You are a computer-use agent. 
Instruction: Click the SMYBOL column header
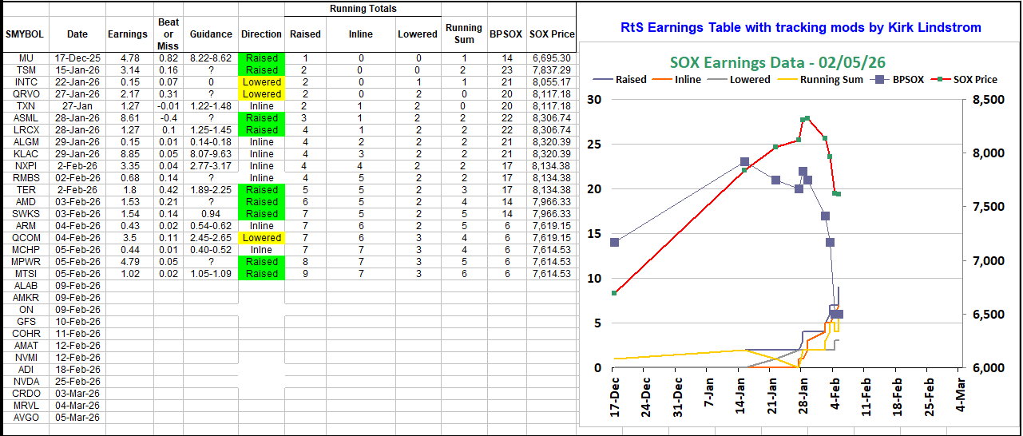coord(25,34)
